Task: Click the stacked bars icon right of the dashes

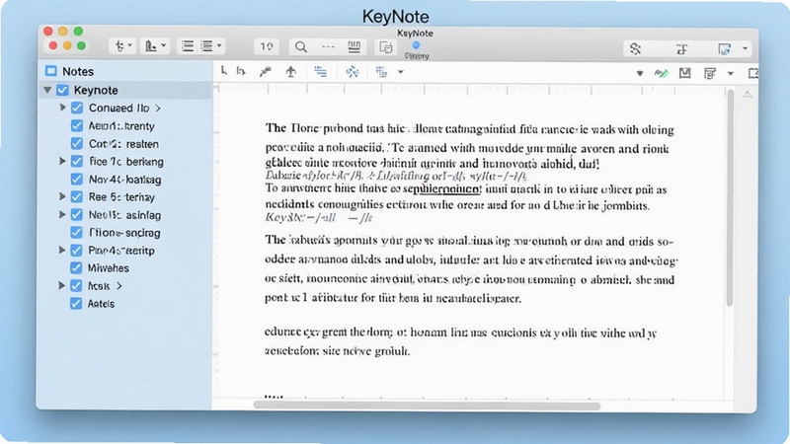Action: (x=355, y=47)
